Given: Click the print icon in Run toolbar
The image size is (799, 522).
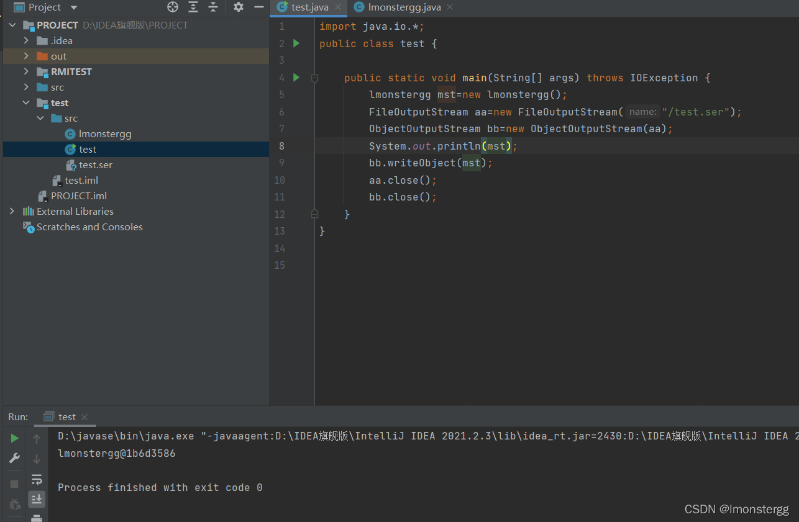Looking at the screenshot, I should [37, 518].
